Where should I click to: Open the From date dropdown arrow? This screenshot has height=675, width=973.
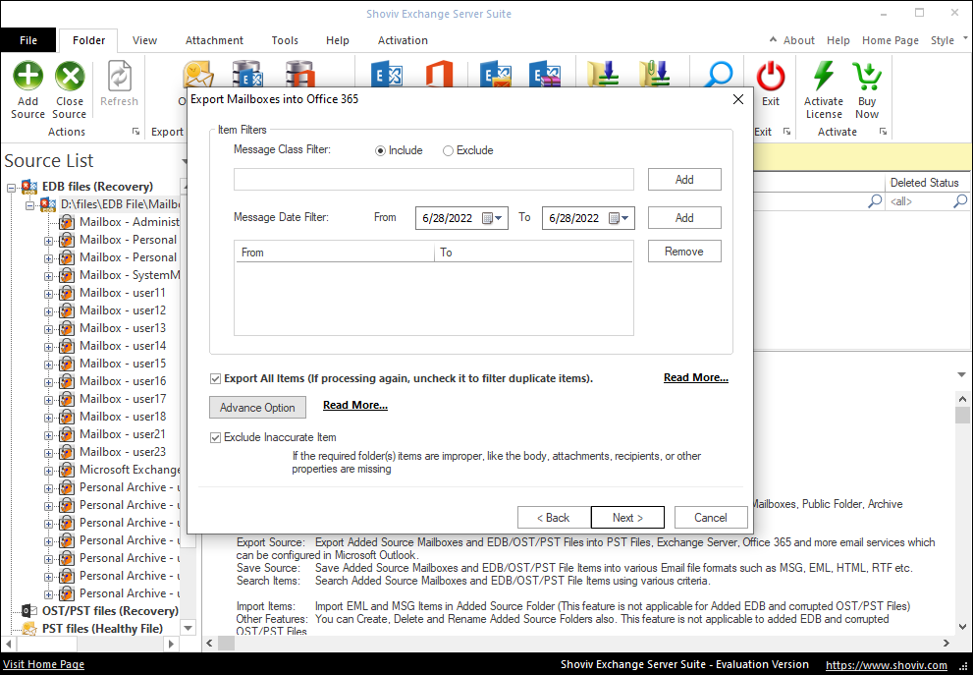pos(499,218)
